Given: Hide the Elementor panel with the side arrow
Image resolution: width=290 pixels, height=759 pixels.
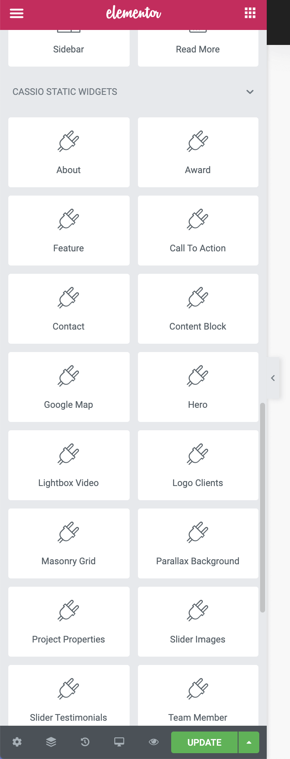Looking at the screenshot, I should (273, 378).
